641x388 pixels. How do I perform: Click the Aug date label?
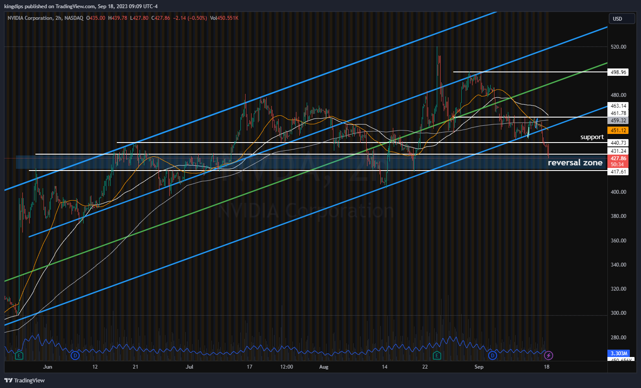324,367
